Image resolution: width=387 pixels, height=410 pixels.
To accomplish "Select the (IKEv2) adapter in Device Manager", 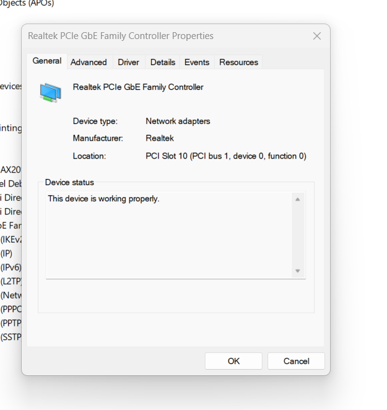I will (11, 240).
